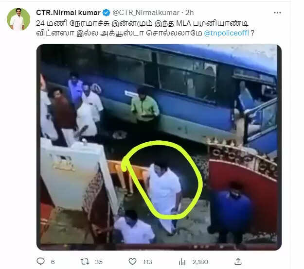Open the @CTR_Nirmalkumar handle
Image resolution: width=304 pixels, height=269 pixels.
[146, 13]
